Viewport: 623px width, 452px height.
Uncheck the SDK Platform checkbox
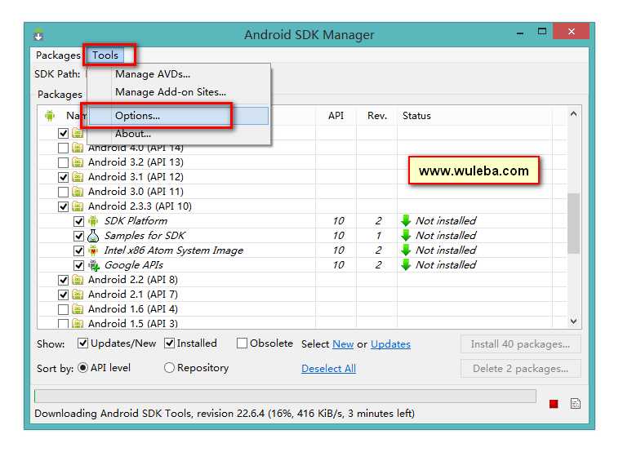point(78,221)
